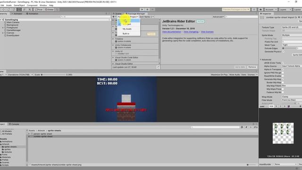Expand Visual Studio Code Editor package

point(113,58)
